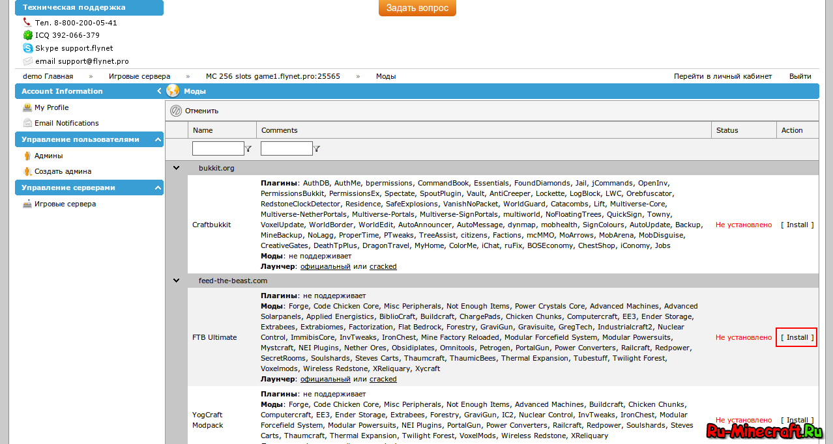Click the filter funnel icon for the Comments column

click(x=317, y=149)
